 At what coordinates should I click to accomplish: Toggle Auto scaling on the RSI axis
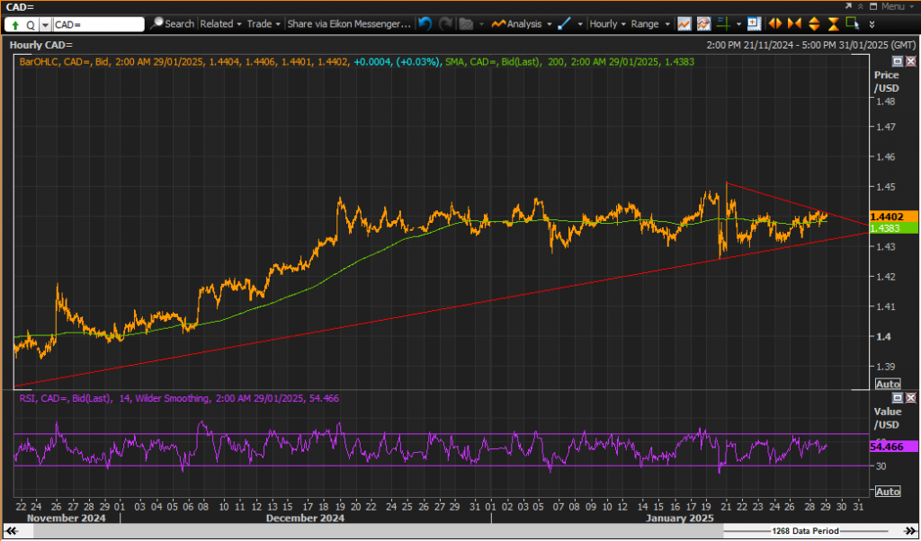click(888, 492)
